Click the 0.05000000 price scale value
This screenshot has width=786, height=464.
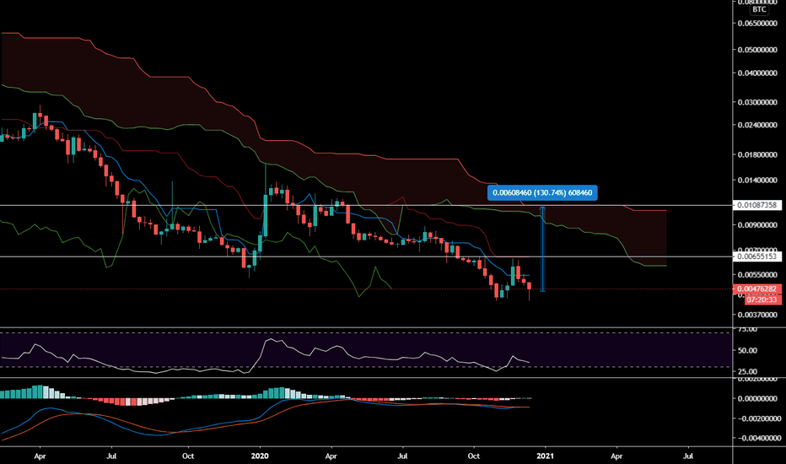coord(757,50)
